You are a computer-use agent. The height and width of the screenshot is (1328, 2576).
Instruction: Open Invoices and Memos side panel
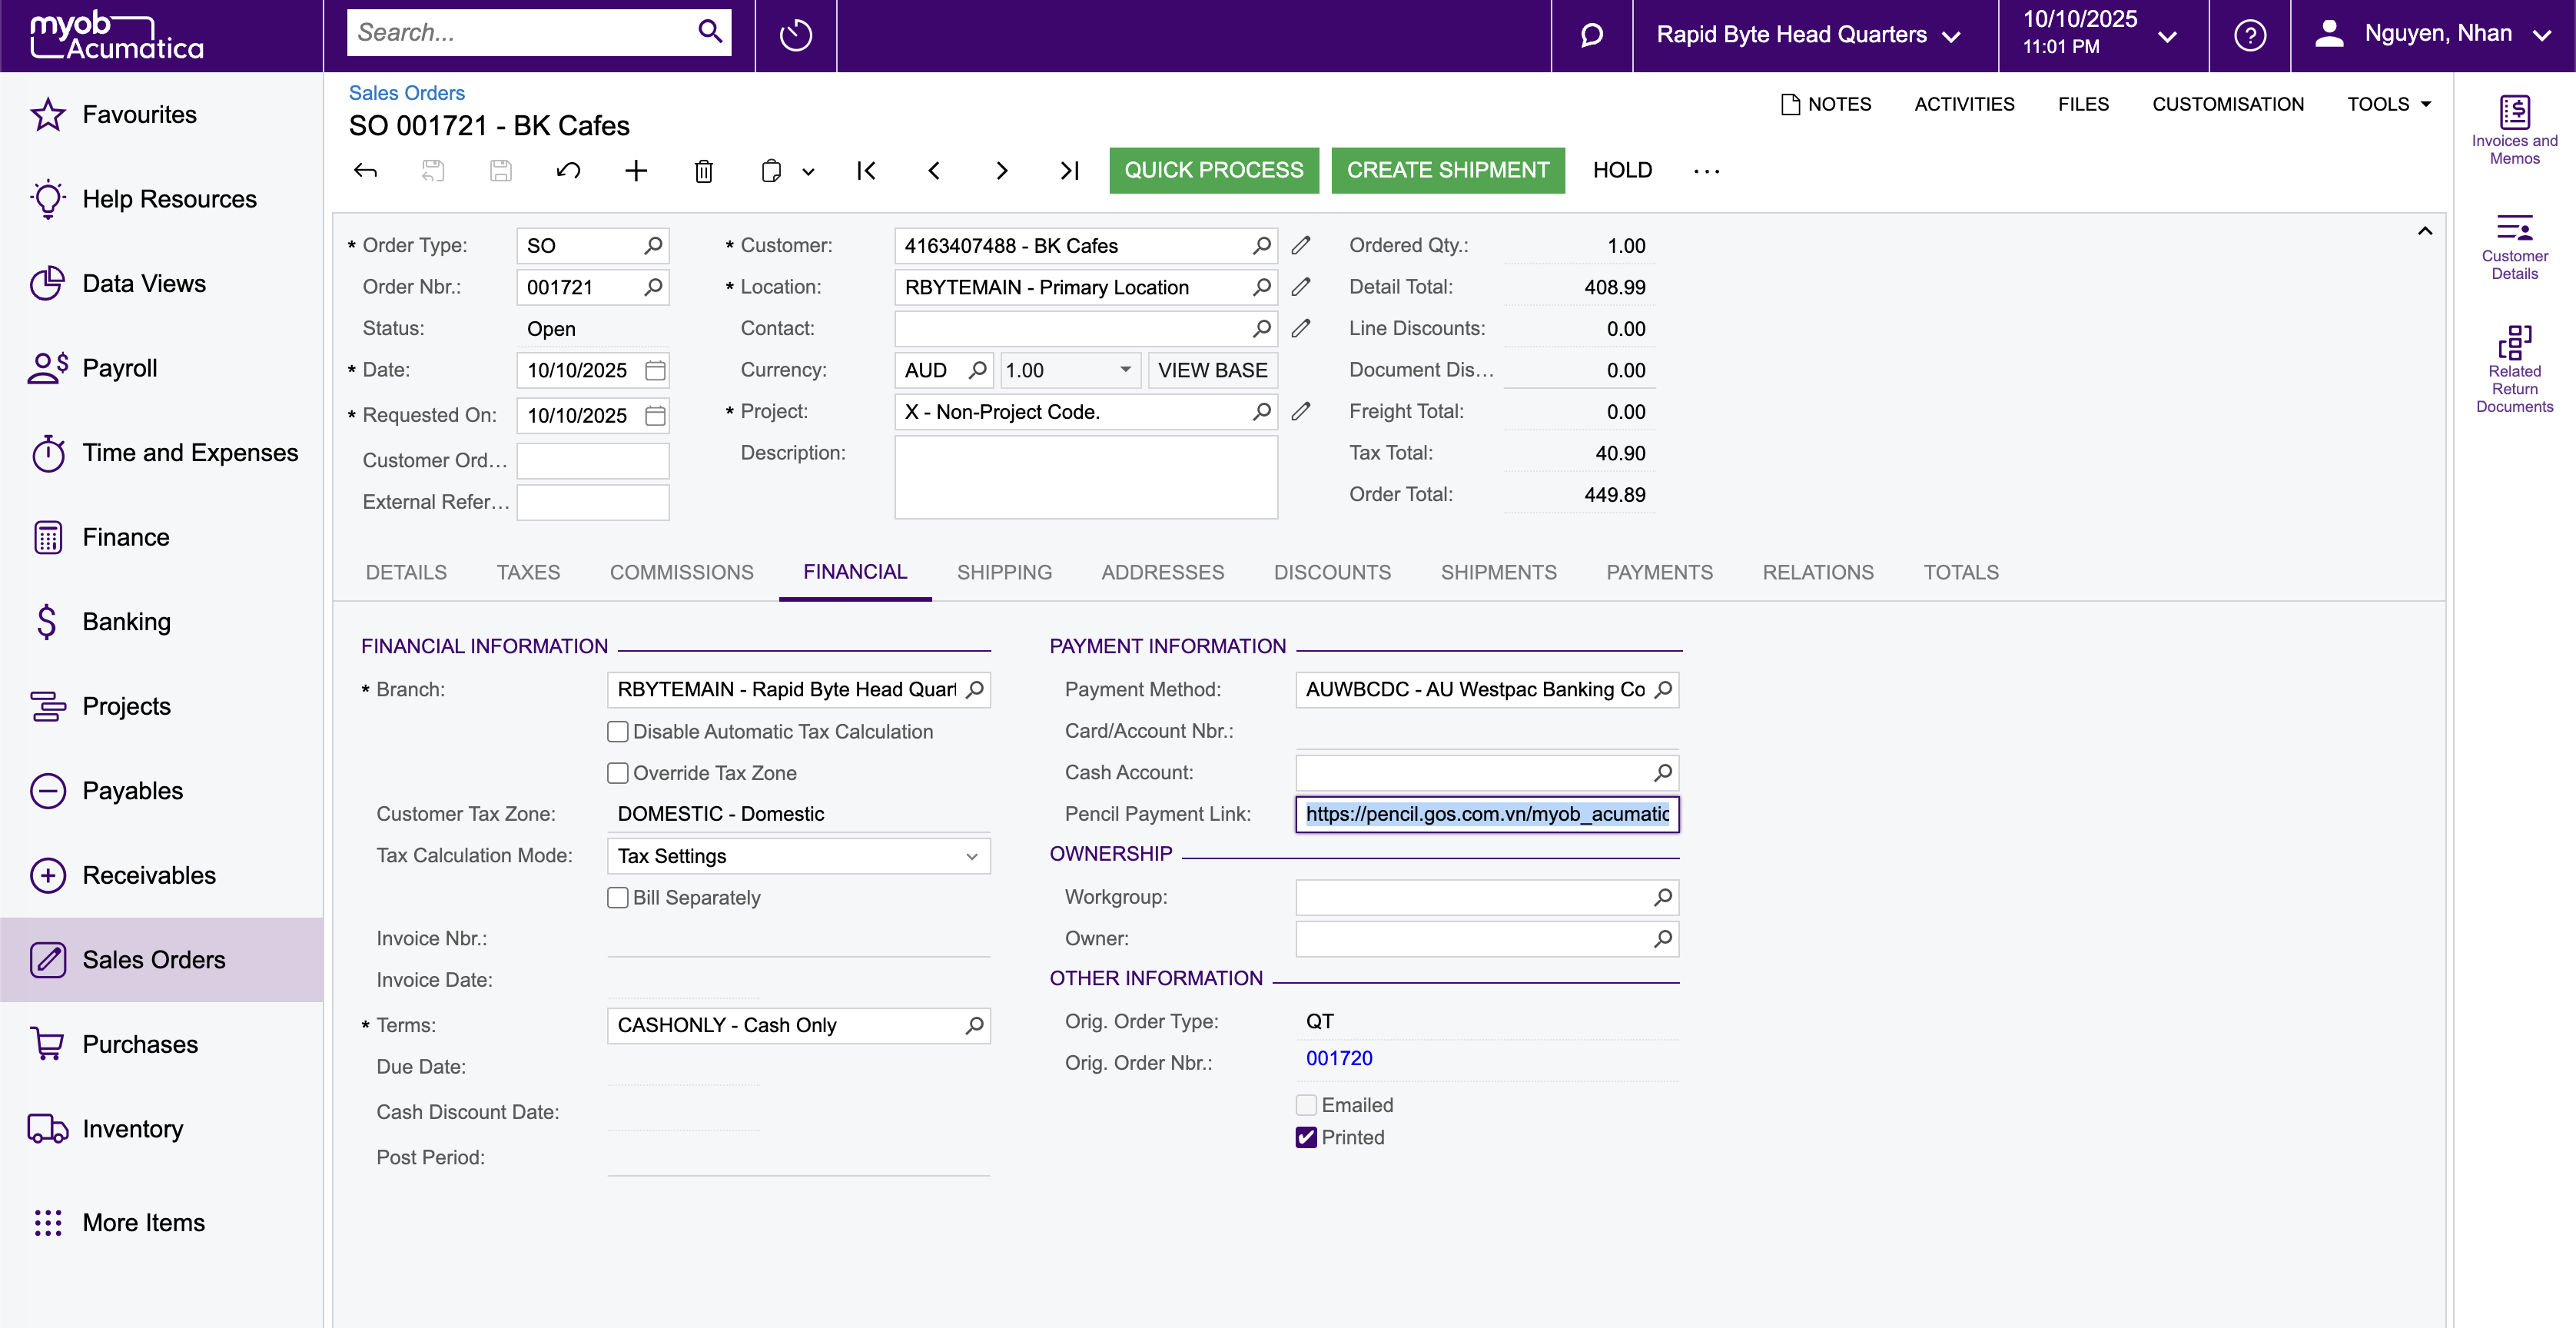(2514, 130)
